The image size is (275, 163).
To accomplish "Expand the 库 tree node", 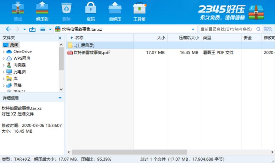I will pos(3,79).
